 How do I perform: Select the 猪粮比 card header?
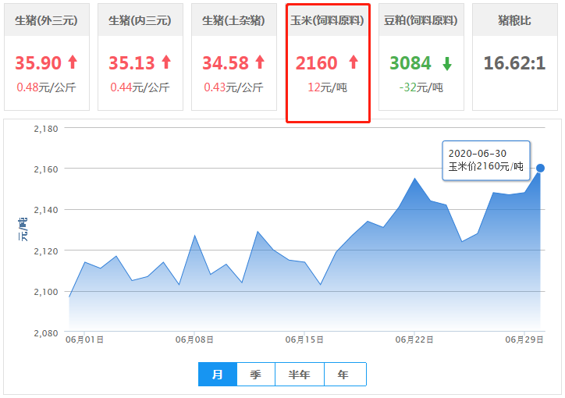(x=515, y=21)
